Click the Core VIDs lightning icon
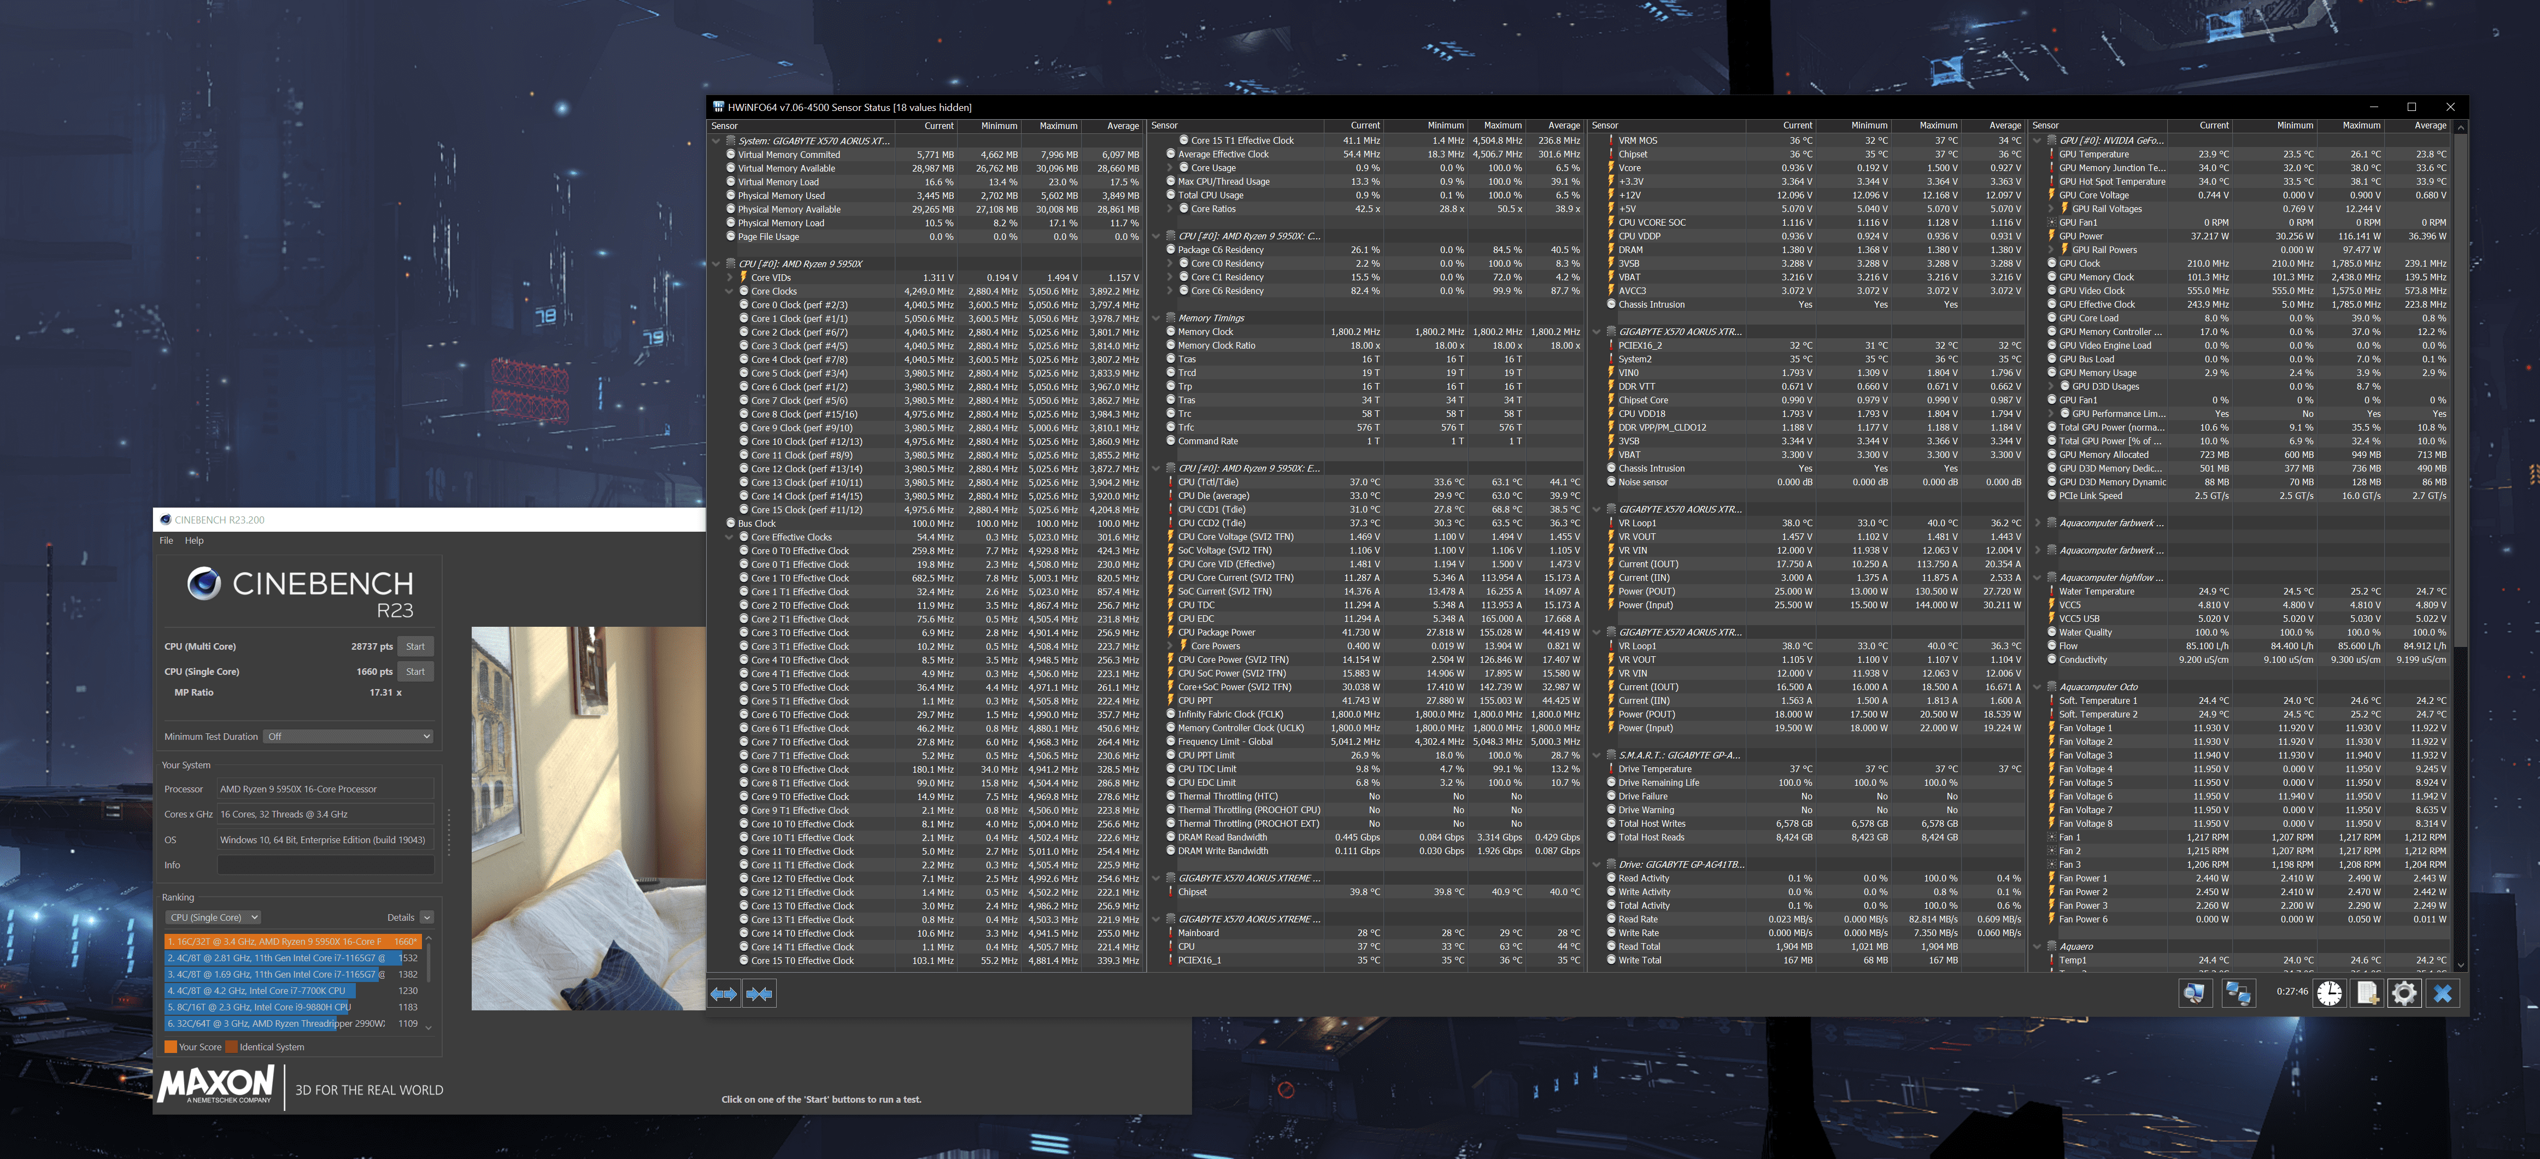 743,277
